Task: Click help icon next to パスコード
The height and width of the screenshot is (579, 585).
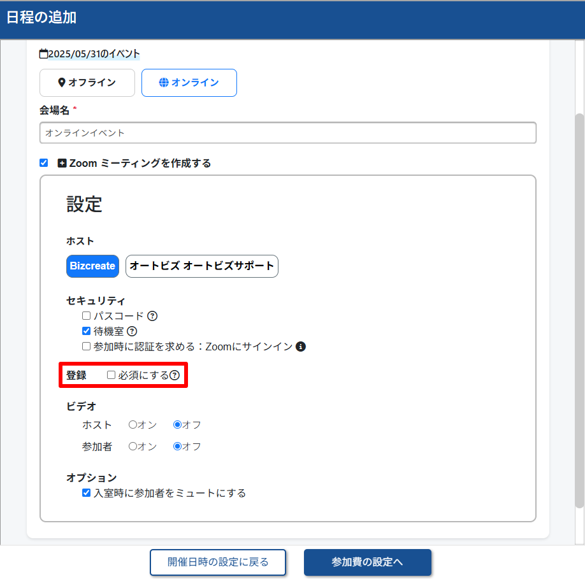Action: coord(152,316)
